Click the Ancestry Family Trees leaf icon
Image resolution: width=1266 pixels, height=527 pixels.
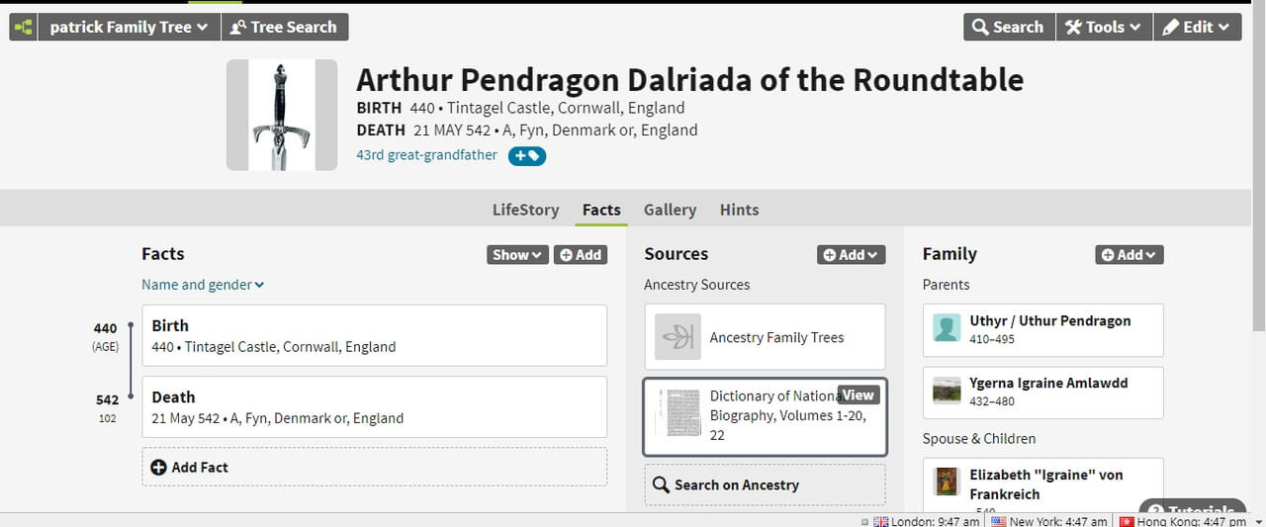click(678, 337)
